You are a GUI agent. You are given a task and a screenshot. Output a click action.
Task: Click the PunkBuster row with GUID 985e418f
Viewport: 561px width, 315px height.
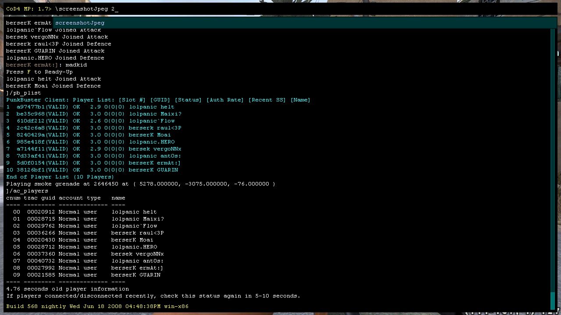pos(90,142)
